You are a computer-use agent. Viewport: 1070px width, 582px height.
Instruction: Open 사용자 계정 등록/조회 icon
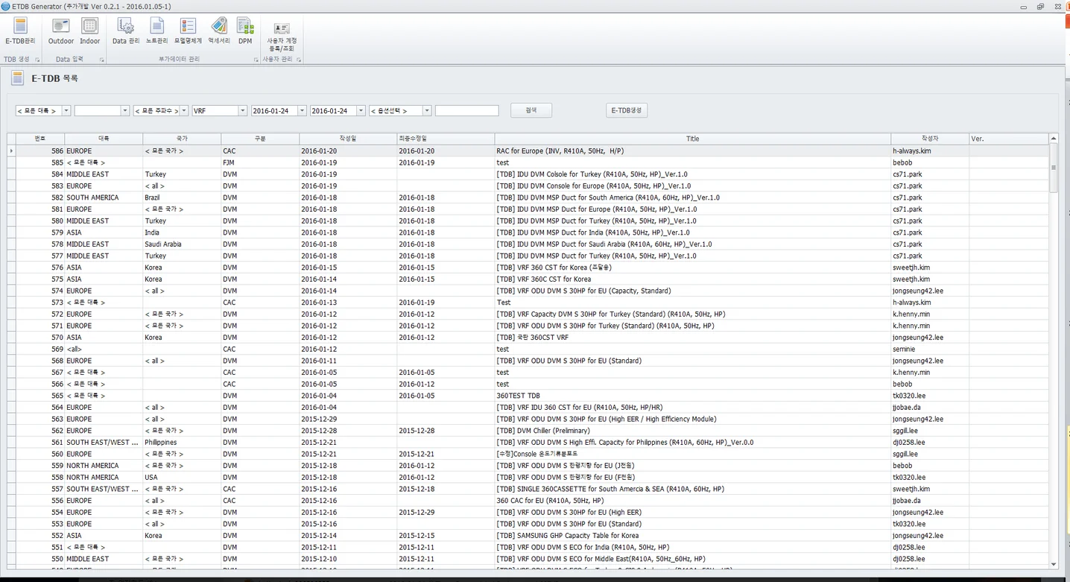tap(282, 36)
